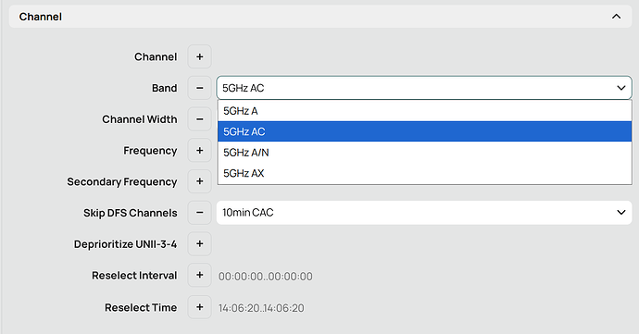
Task: Click the Secondary Frequency label
Action: coord(122,181)
